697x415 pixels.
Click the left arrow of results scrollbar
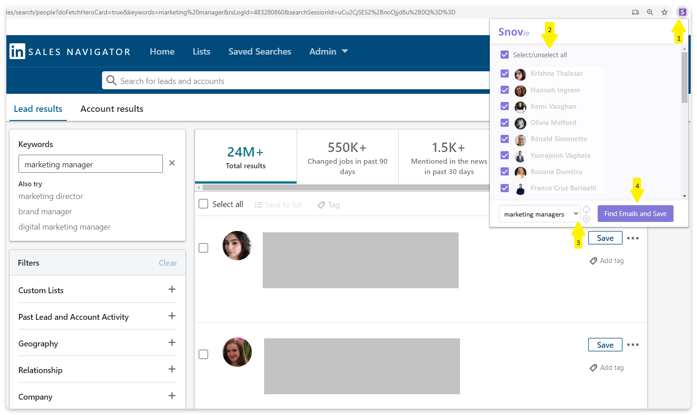[199, 187]
